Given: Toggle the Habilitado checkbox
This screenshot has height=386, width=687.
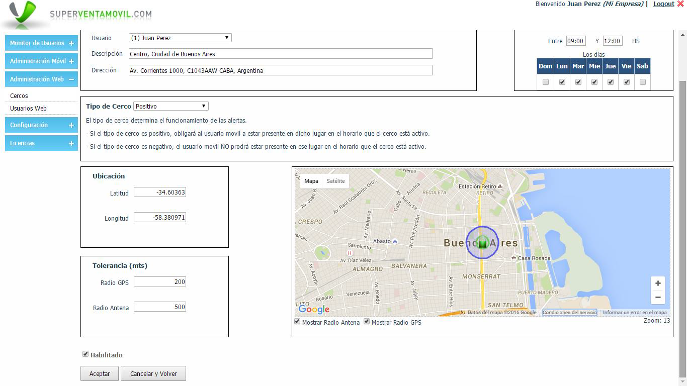Looking at the screenshot, I should point(85,354).
